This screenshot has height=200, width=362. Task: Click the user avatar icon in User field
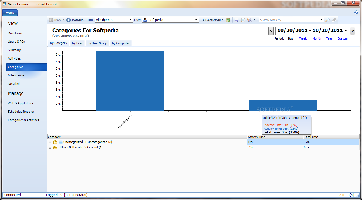click(145, 20)
